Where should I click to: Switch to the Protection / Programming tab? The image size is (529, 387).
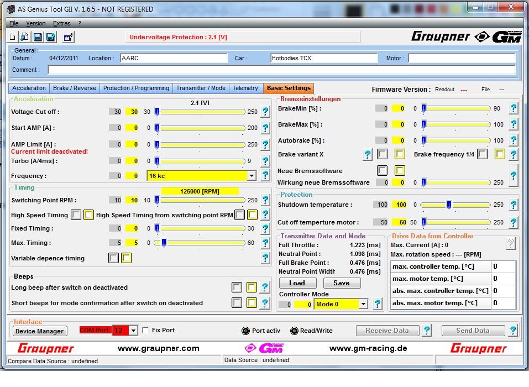[137, 88]
